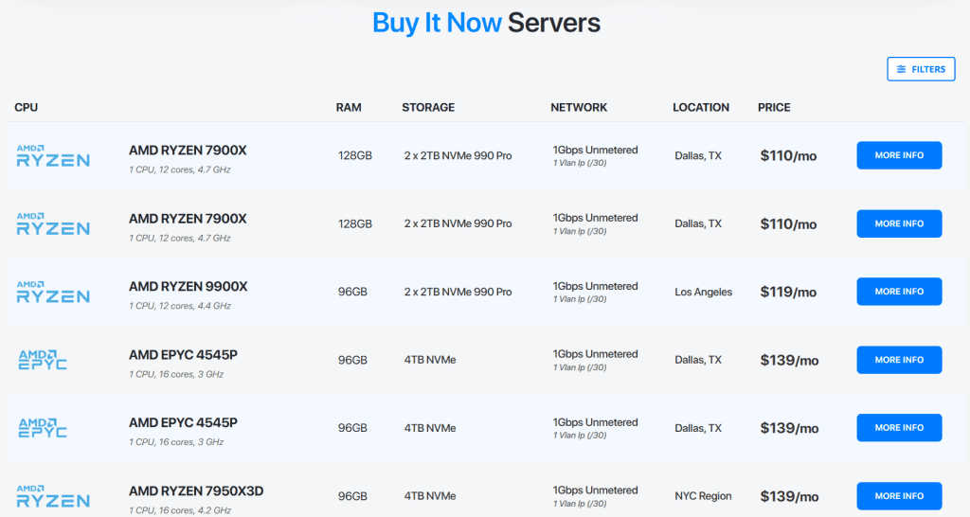Viewport: 970px width, 517px height.
Task: Click '4TB NVMe' storage in the 7950X3D row
Action: [430, 496]
